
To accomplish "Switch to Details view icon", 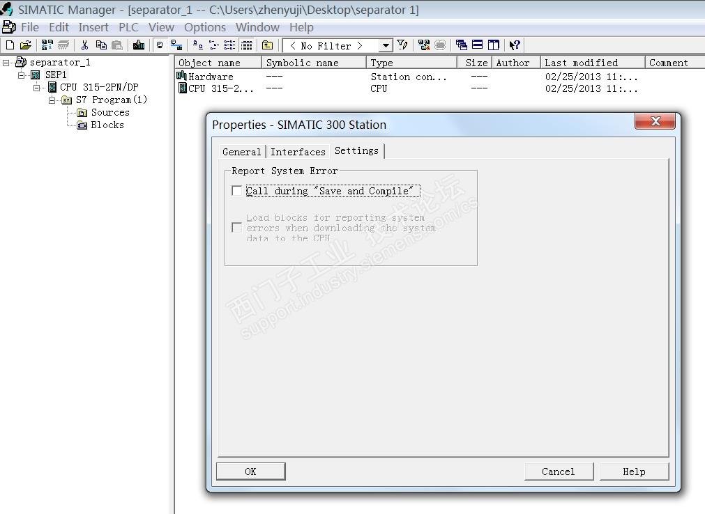I will pyautogui.click(x=246, y=45).
